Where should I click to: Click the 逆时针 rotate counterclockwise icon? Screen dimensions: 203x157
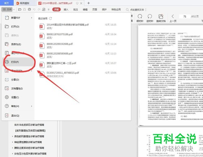tap(150, 16)
